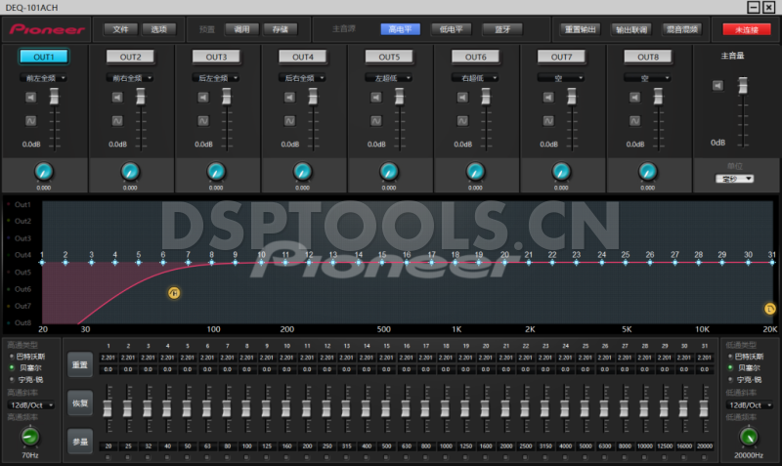The width and height of the screenshot is (782, 466).
Task: Click the yellow low-pass marker on EQ graph
Action: pyautogui.click(x=769, y=309)
